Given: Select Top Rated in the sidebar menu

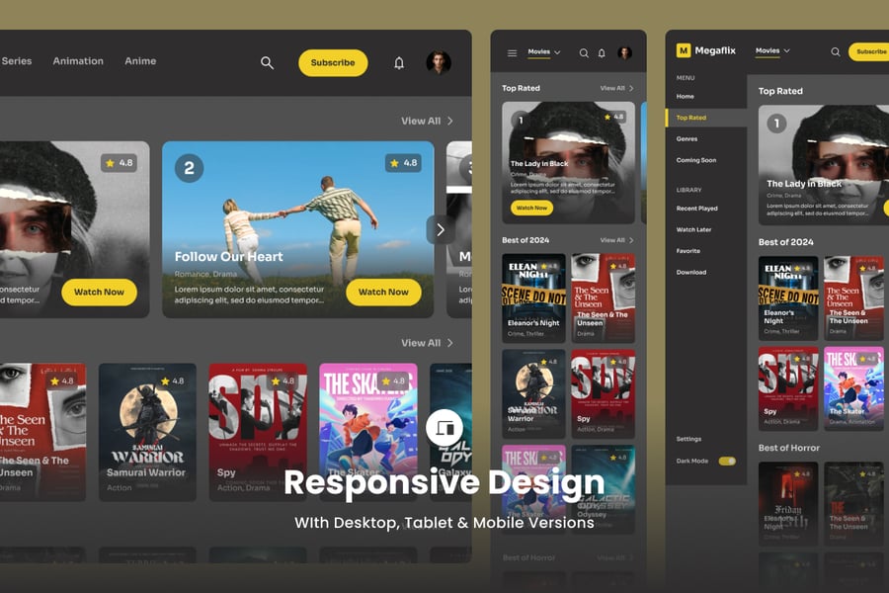Looking at the screenshot, I should tap(691, 118).
